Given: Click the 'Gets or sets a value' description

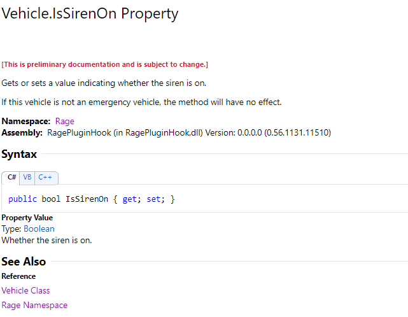Looking at the screenshot, I should tap(104, 83).
